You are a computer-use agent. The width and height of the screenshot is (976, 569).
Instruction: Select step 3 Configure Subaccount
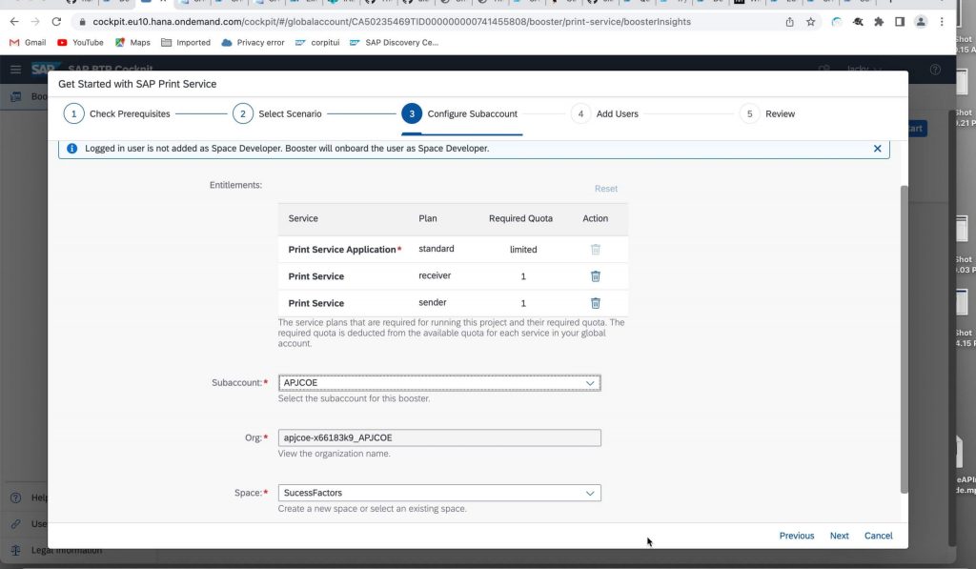pos(460,114)
